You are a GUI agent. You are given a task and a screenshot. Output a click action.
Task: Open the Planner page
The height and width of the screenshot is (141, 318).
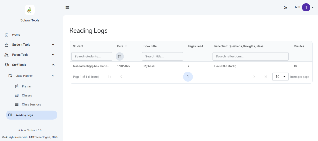tap(27, 86)
